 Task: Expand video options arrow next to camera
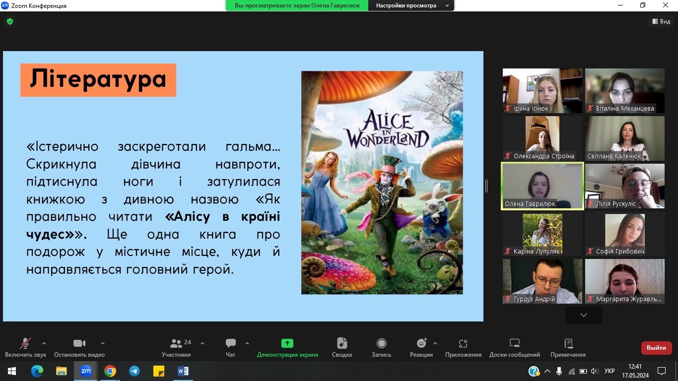(103, 343)
